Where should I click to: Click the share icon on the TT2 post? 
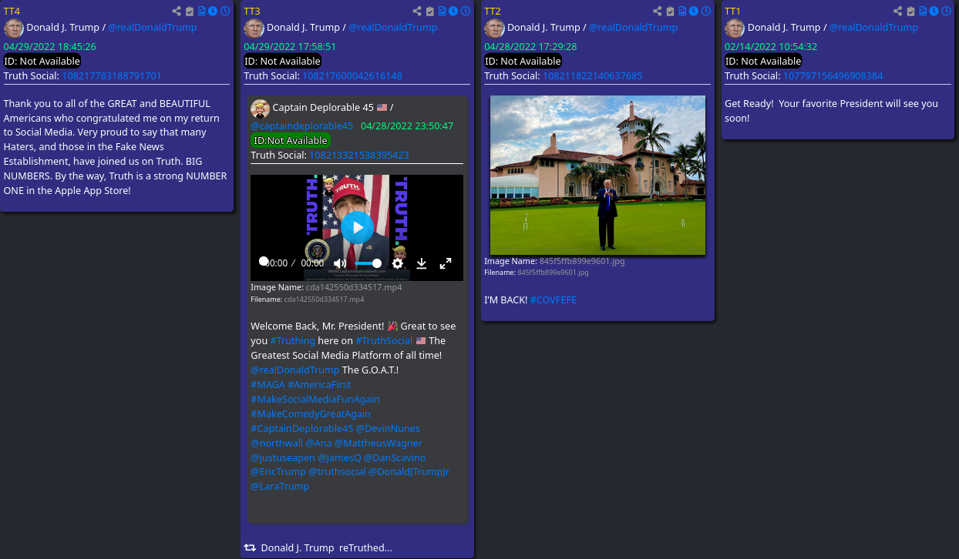coord(658,12)
